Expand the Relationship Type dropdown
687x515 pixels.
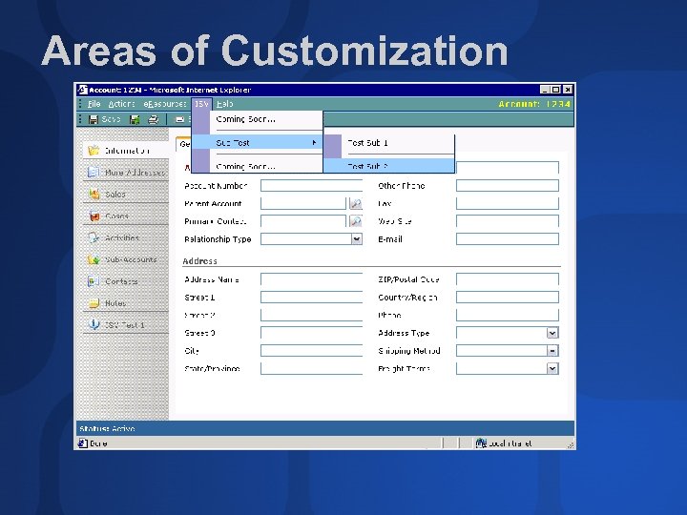pyautogui.click(x=357, y=239)
